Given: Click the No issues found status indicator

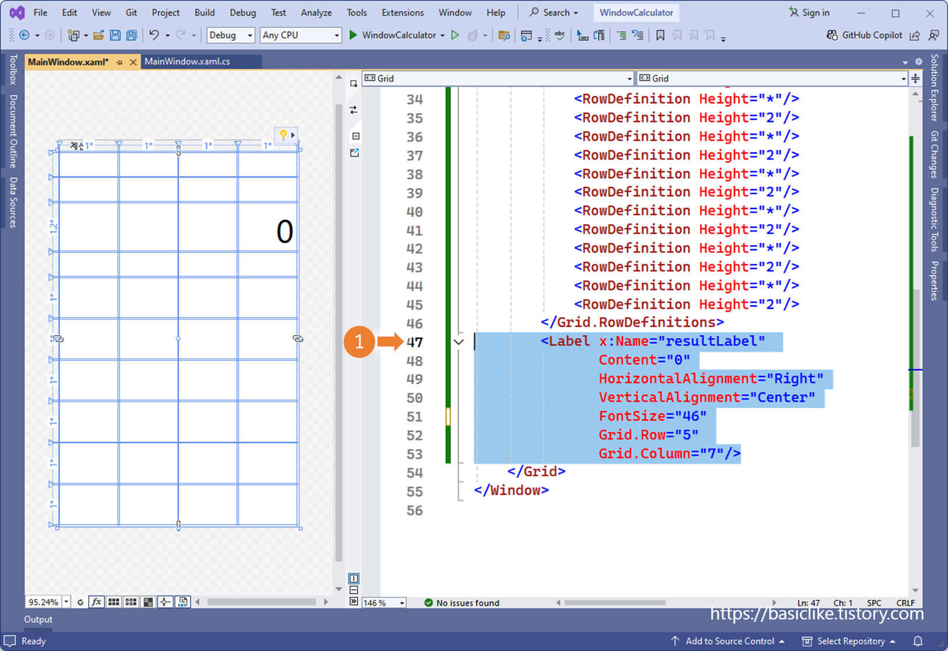Looking at the screenshot, I should 461,603.
